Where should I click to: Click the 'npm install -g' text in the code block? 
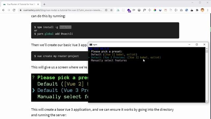point(47,27)
